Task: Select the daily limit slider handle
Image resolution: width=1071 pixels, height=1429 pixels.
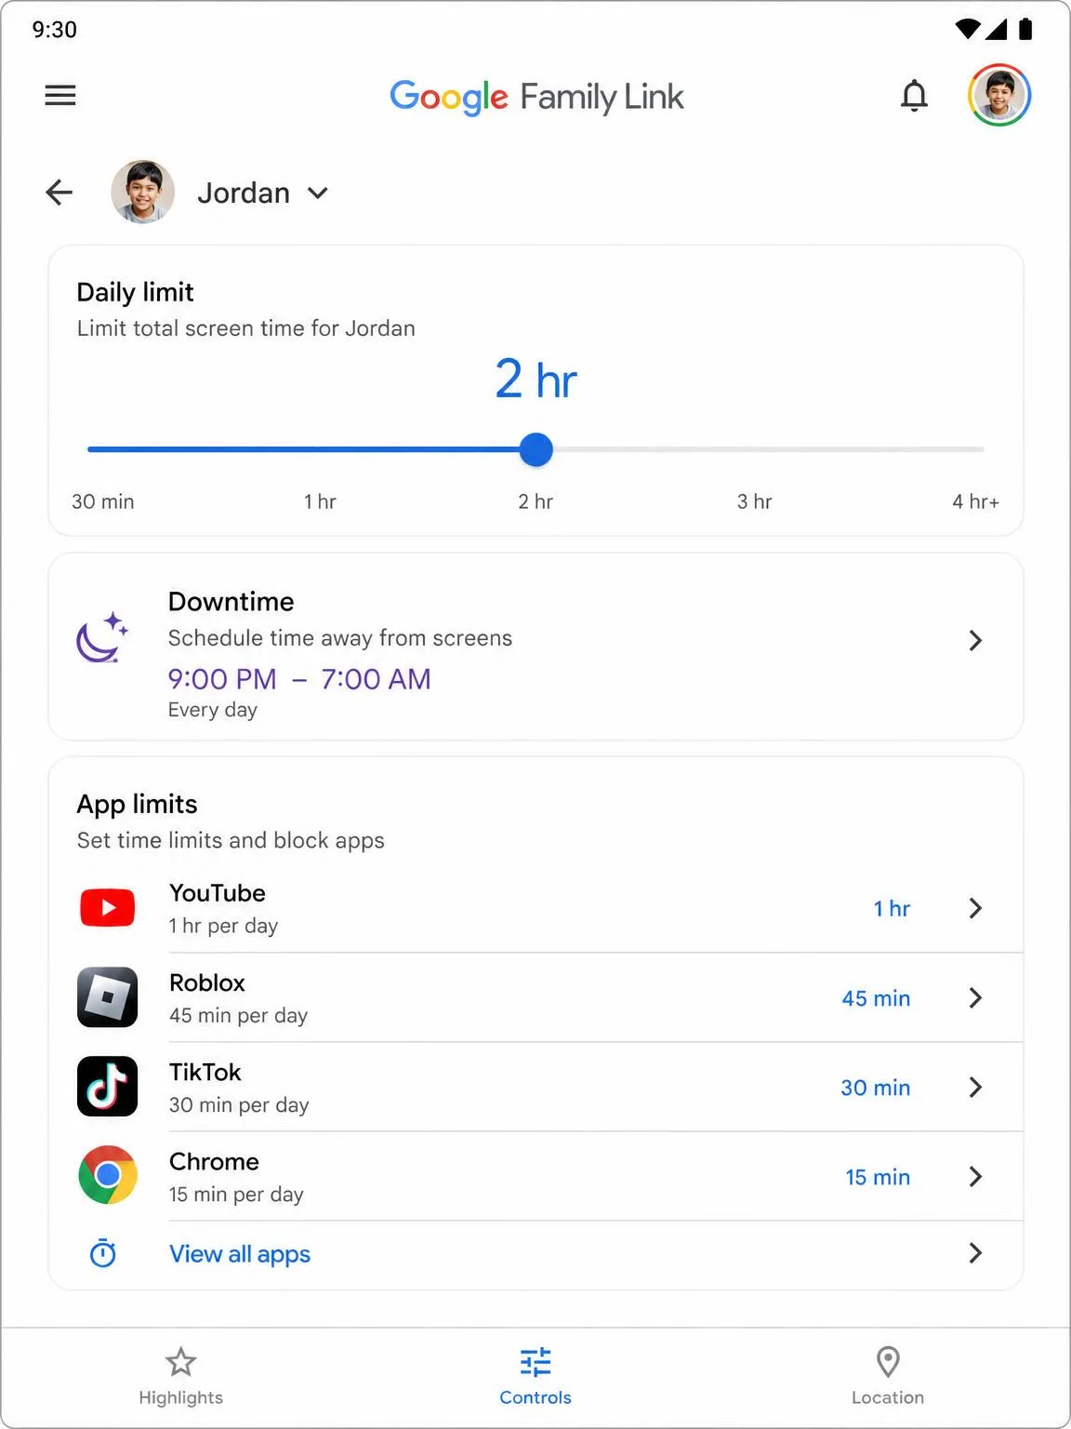Action: click(535, 449)
